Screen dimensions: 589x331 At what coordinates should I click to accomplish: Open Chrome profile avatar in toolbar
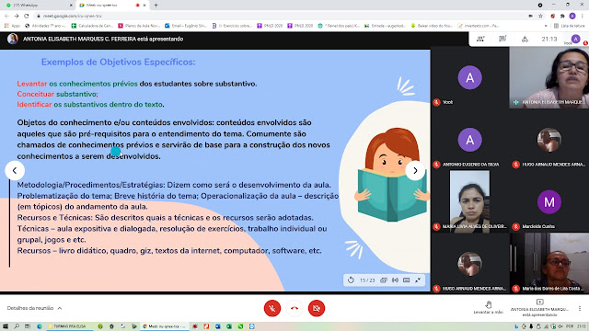pos(572,17)
